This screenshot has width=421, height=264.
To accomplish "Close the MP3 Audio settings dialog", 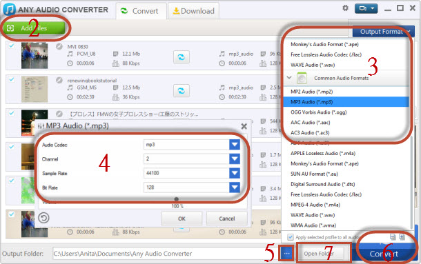I will pos(244,126).
